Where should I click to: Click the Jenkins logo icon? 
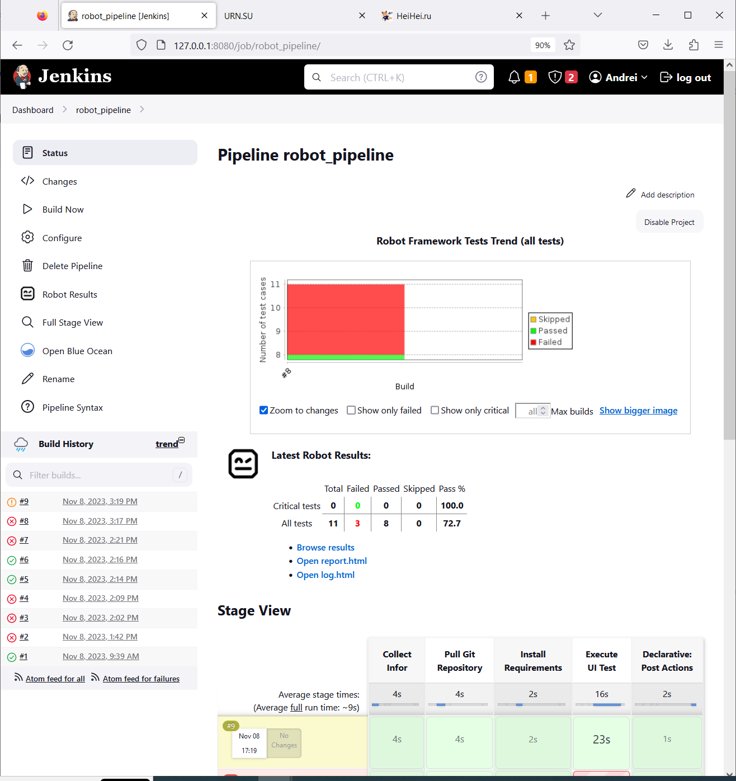tap(22, 77)
